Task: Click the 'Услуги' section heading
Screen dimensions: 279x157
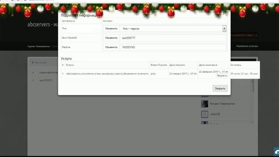Action: coord(66,58)
